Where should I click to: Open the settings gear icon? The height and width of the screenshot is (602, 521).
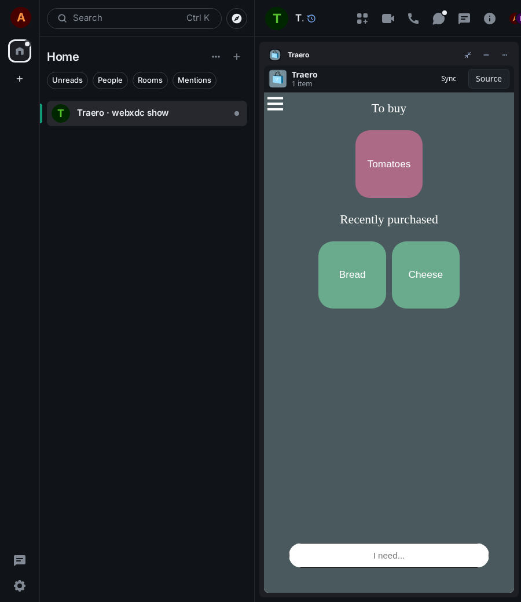click(x=20, y=585)
